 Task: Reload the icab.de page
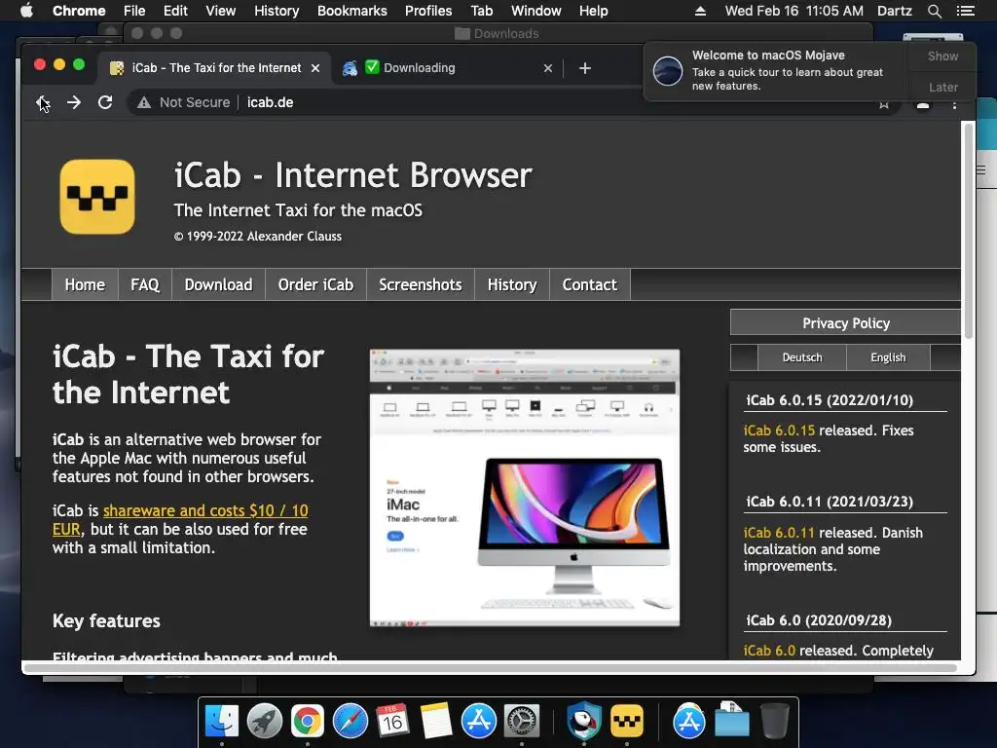click(x=105, y=102)
